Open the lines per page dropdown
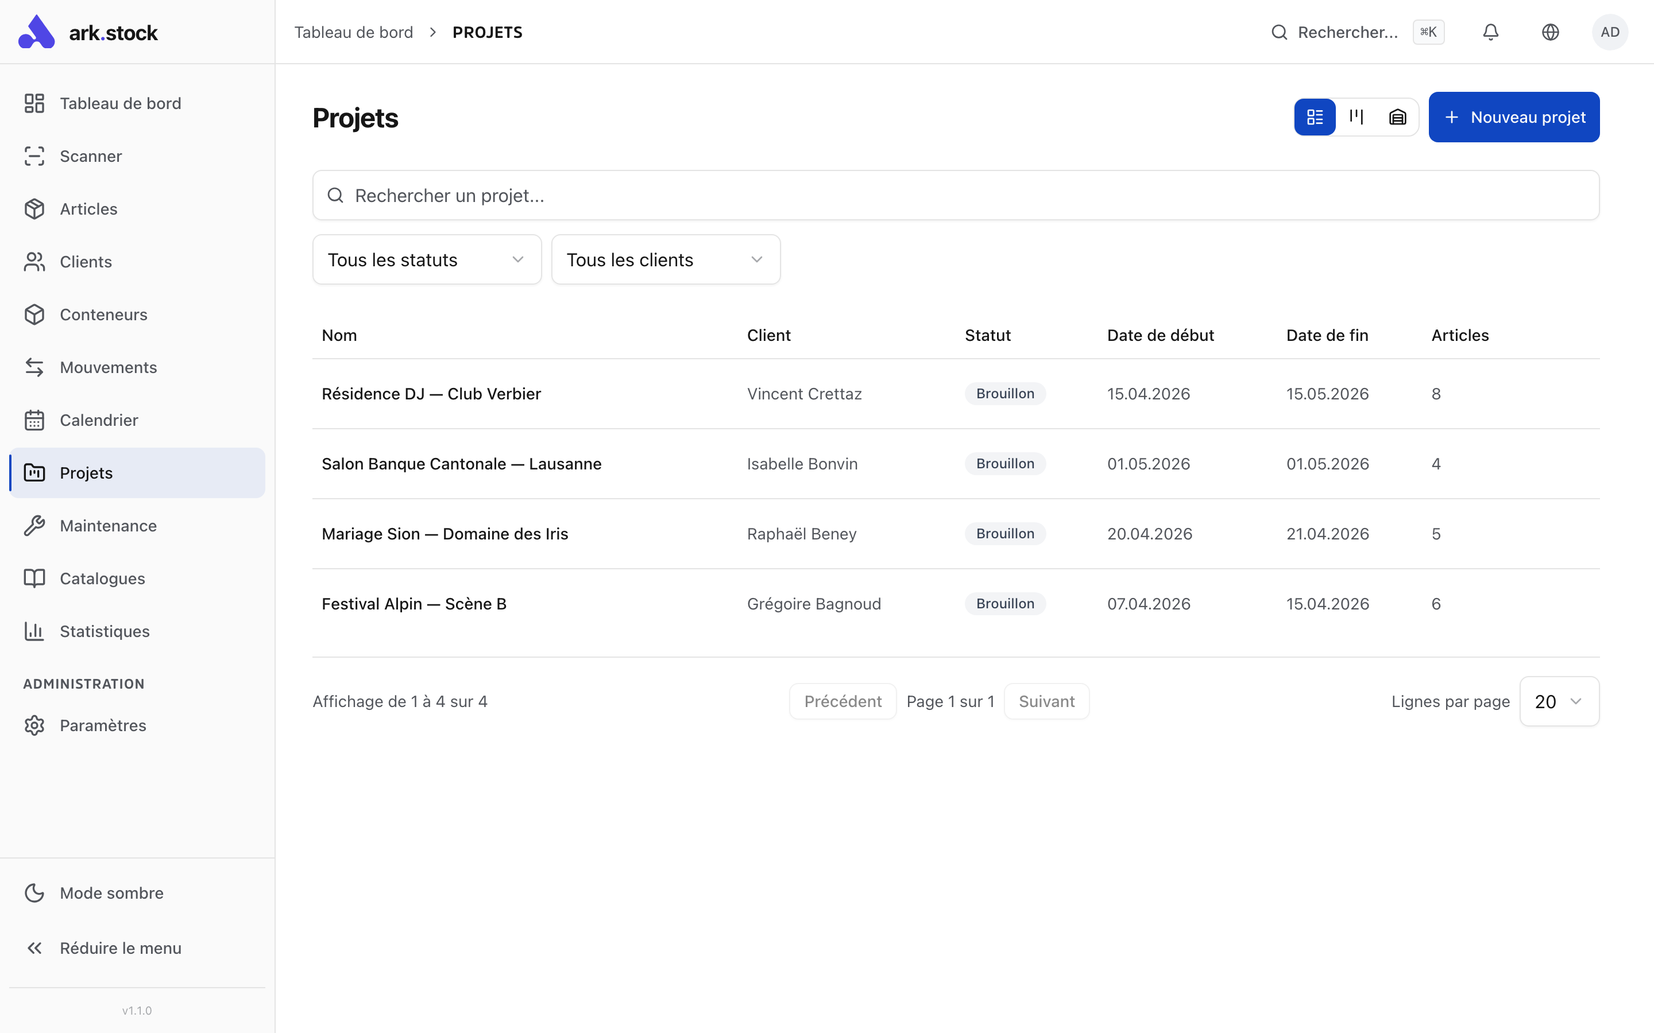Viewport: 1654px width, 1033px height. 1558,702
